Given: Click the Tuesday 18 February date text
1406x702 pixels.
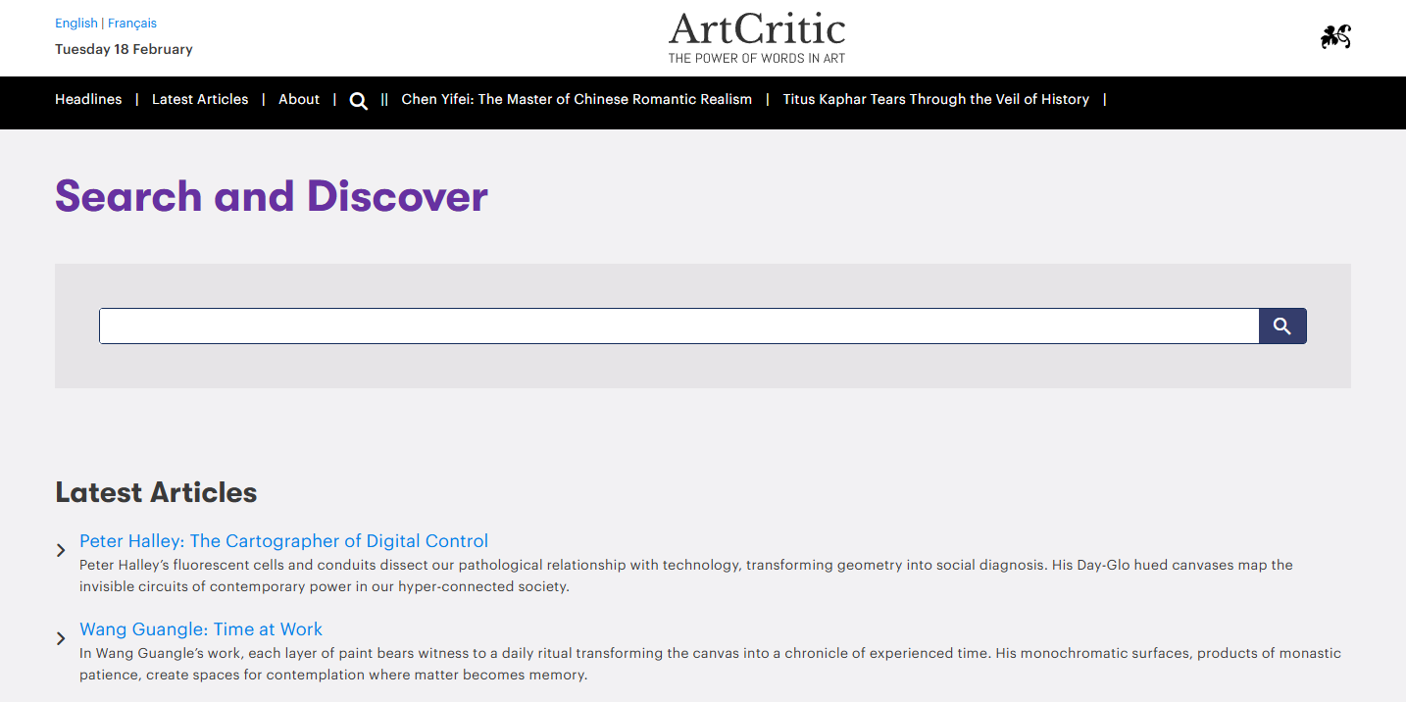Looking at the screenshot, I should coord(124,49).
